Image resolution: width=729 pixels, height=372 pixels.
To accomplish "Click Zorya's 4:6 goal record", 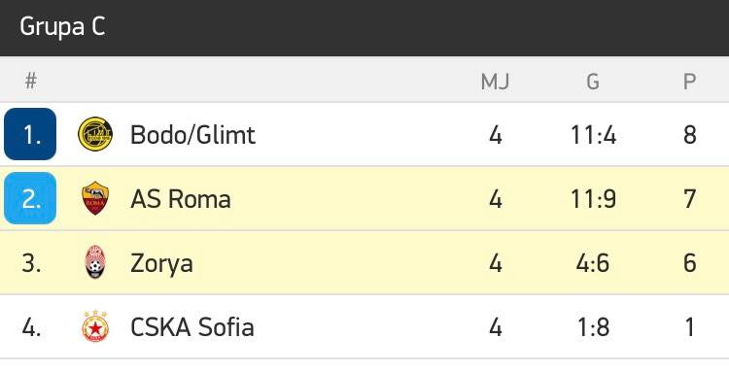I will (593, 263).
